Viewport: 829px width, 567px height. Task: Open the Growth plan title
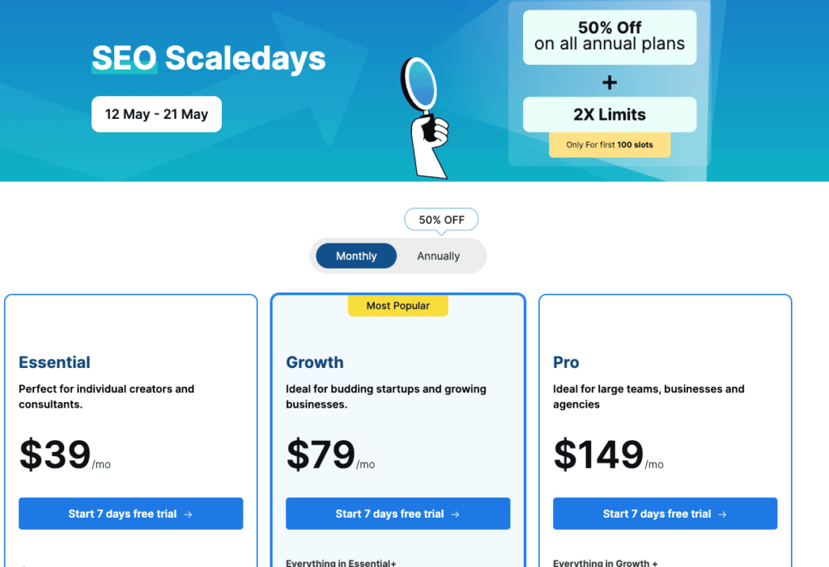(x=315, y=362)
